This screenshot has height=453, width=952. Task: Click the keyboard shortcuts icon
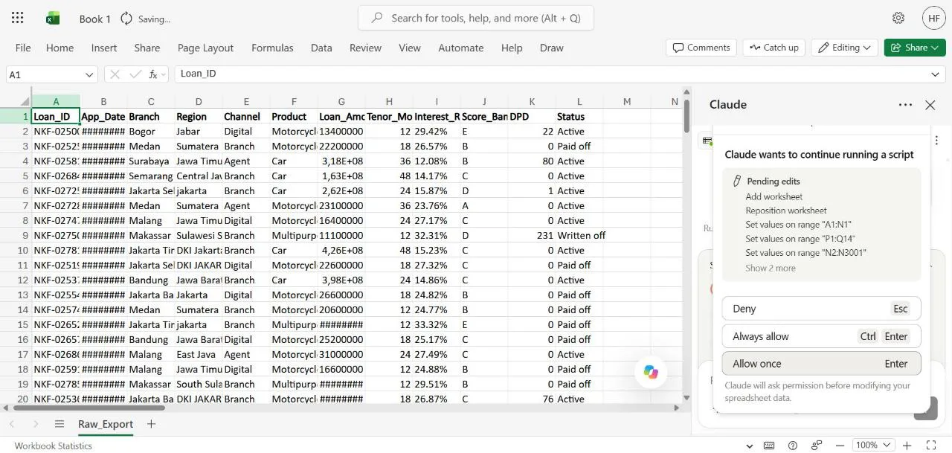[769, 446]
